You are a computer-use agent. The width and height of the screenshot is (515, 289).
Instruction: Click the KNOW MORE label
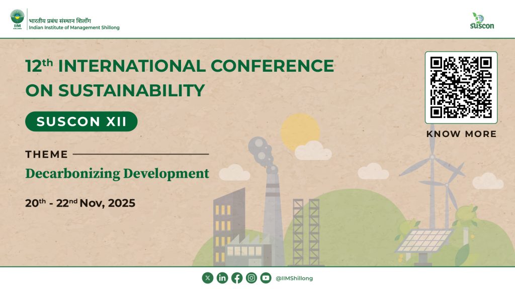pyautogui.click(x=462, y=134)
